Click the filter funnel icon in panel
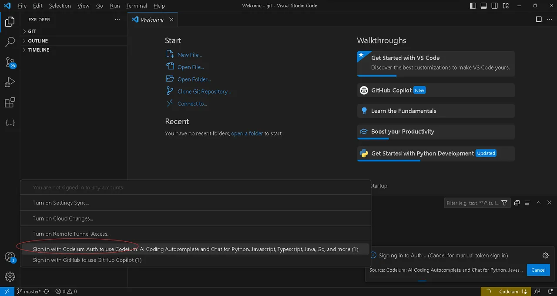 point(504,203)
